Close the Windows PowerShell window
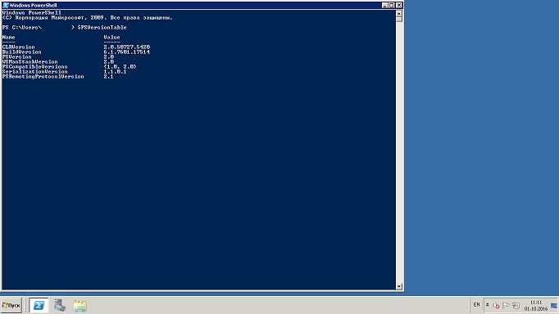559x314 pixels. [399, 6]
